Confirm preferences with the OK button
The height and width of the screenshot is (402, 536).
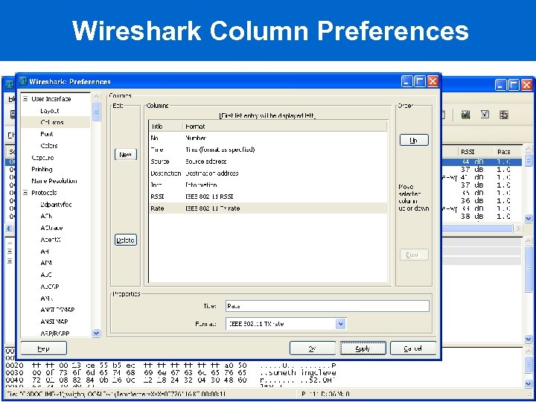[312, 348]
